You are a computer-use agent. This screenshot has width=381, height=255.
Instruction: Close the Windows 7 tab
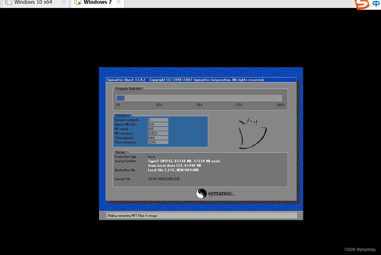118,2
